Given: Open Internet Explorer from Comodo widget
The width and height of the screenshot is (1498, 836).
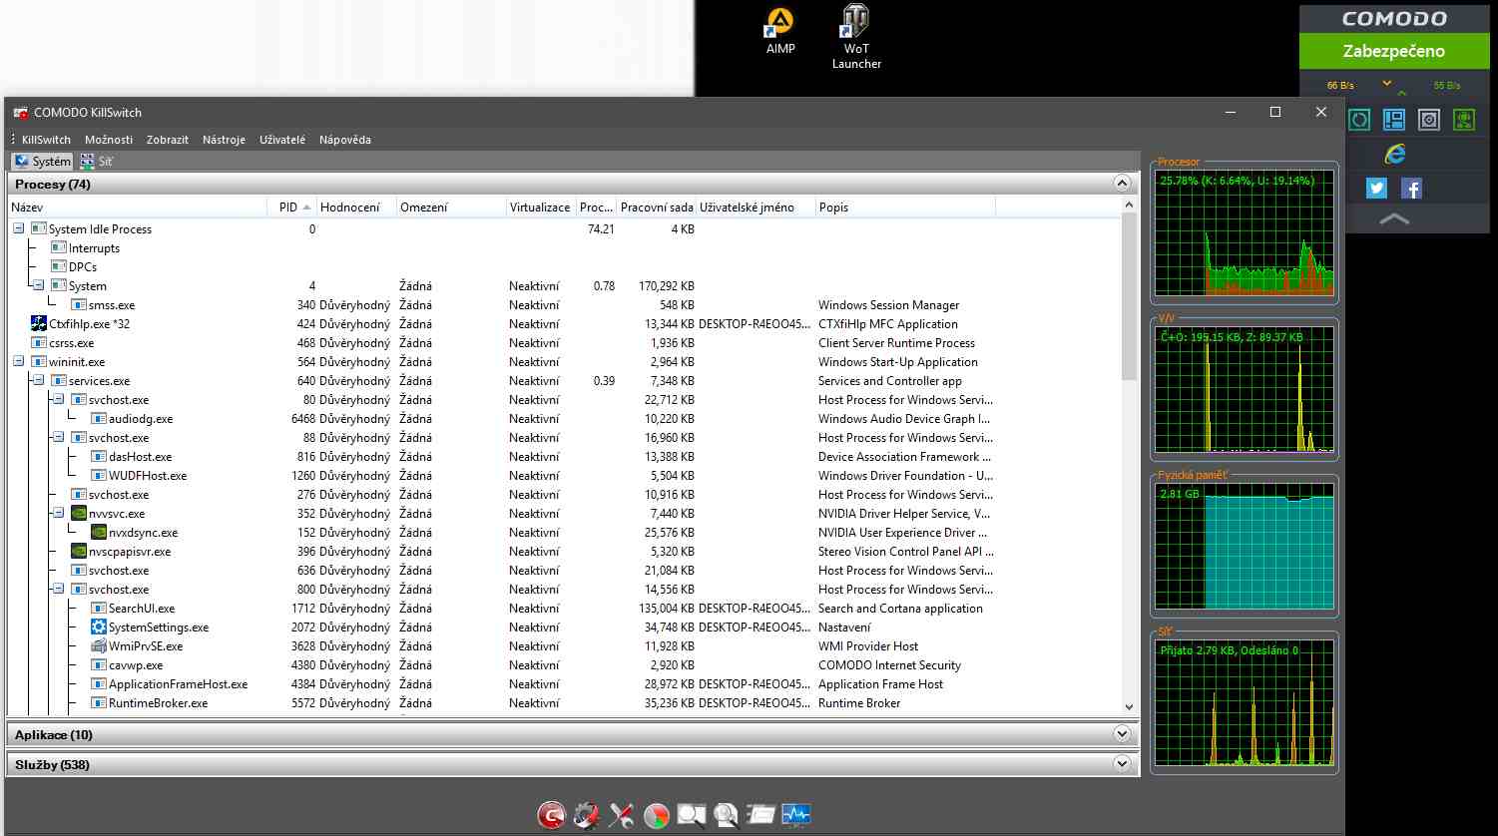Looking at the screenshot, I should point(1394,154).
